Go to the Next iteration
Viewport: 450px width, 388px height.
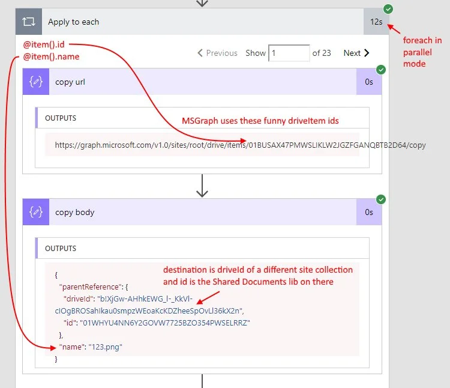tap(356, 53)
